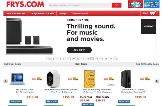The image size is (162, 106).
Task: Show next daily deals with right arrow
Action: [157, 81]
